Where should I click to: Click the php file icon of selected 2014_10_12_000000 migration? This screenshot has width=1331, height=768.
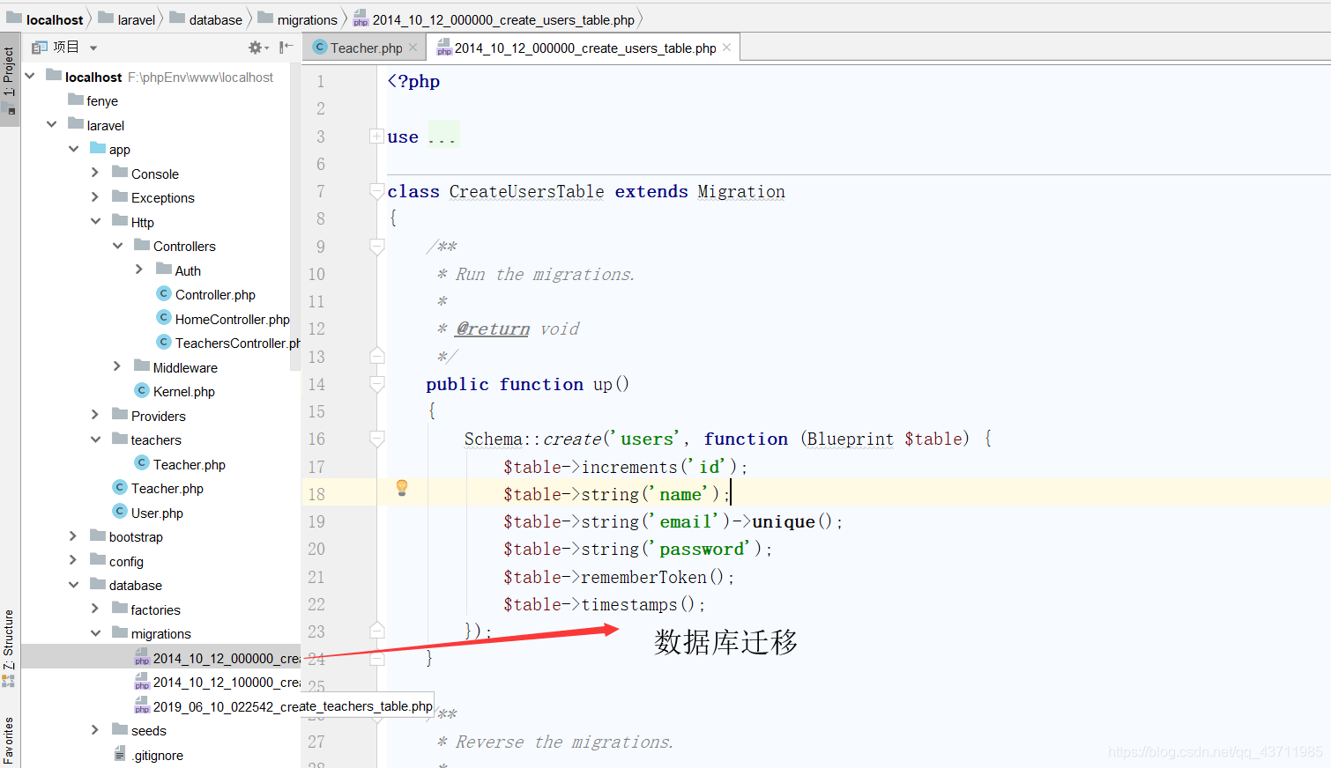coord(142,657)
